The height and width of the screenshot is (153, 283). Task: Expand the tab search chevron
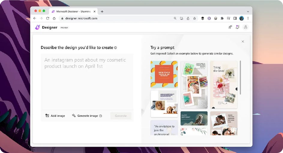pos(248,11)
